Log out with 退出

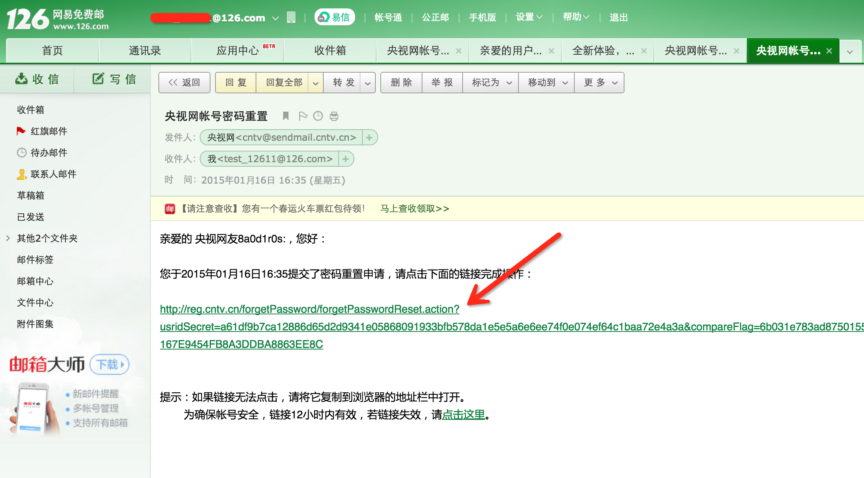click(x=619, y=17)
